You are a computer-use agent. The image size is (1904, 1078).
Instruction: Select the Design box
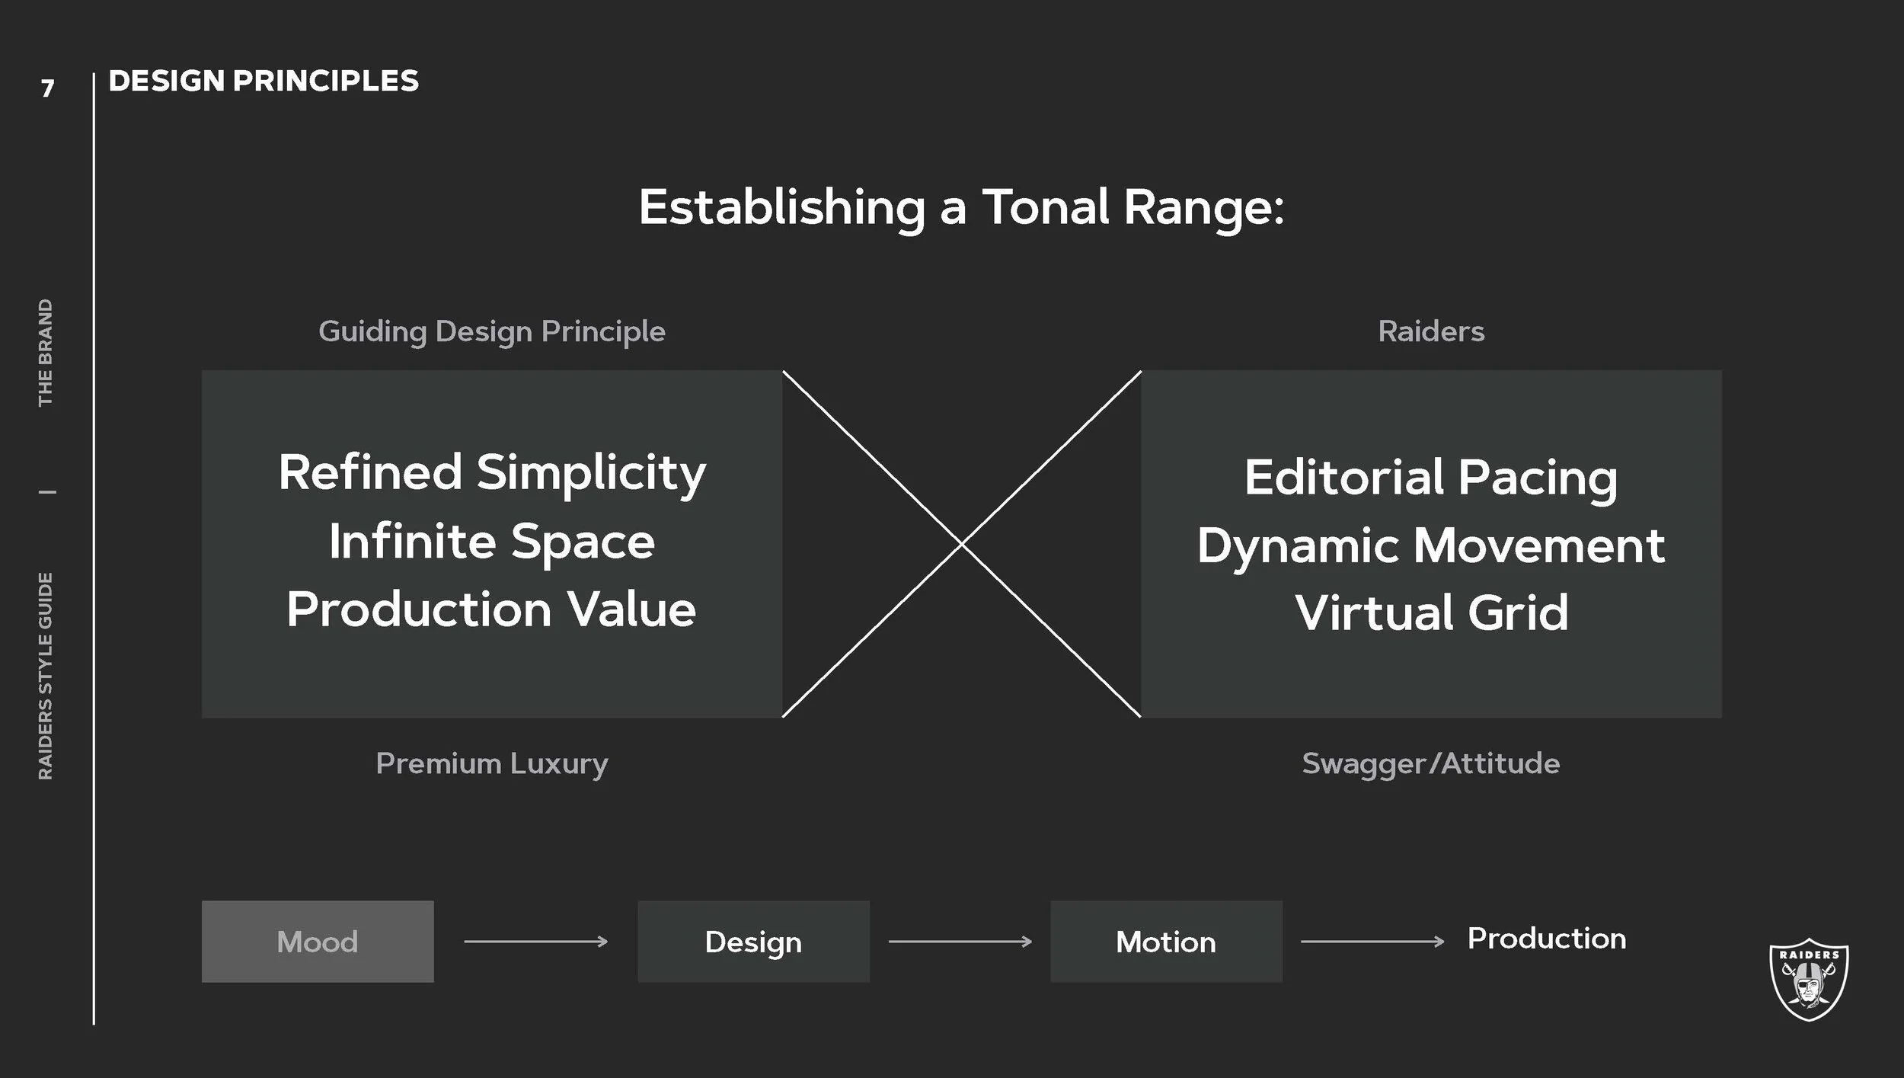pos(753,942)
